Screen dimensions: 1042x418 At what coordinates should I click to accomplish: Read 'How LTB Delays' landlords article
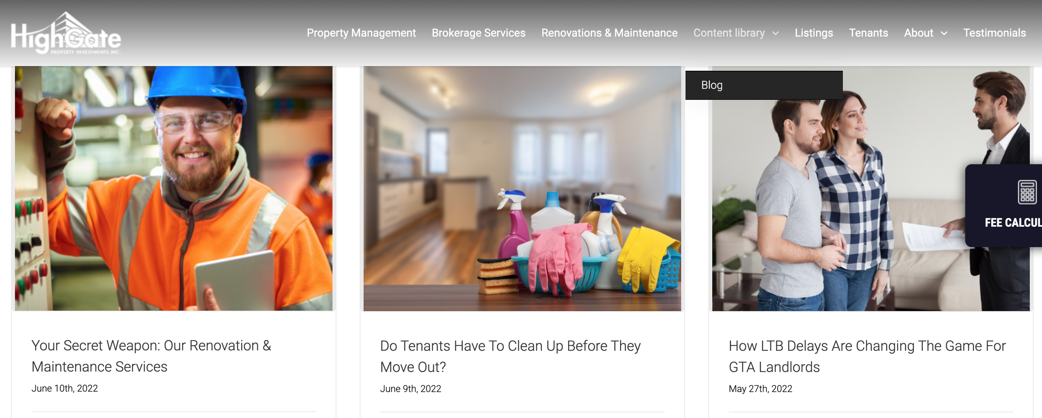click(867, 356)
